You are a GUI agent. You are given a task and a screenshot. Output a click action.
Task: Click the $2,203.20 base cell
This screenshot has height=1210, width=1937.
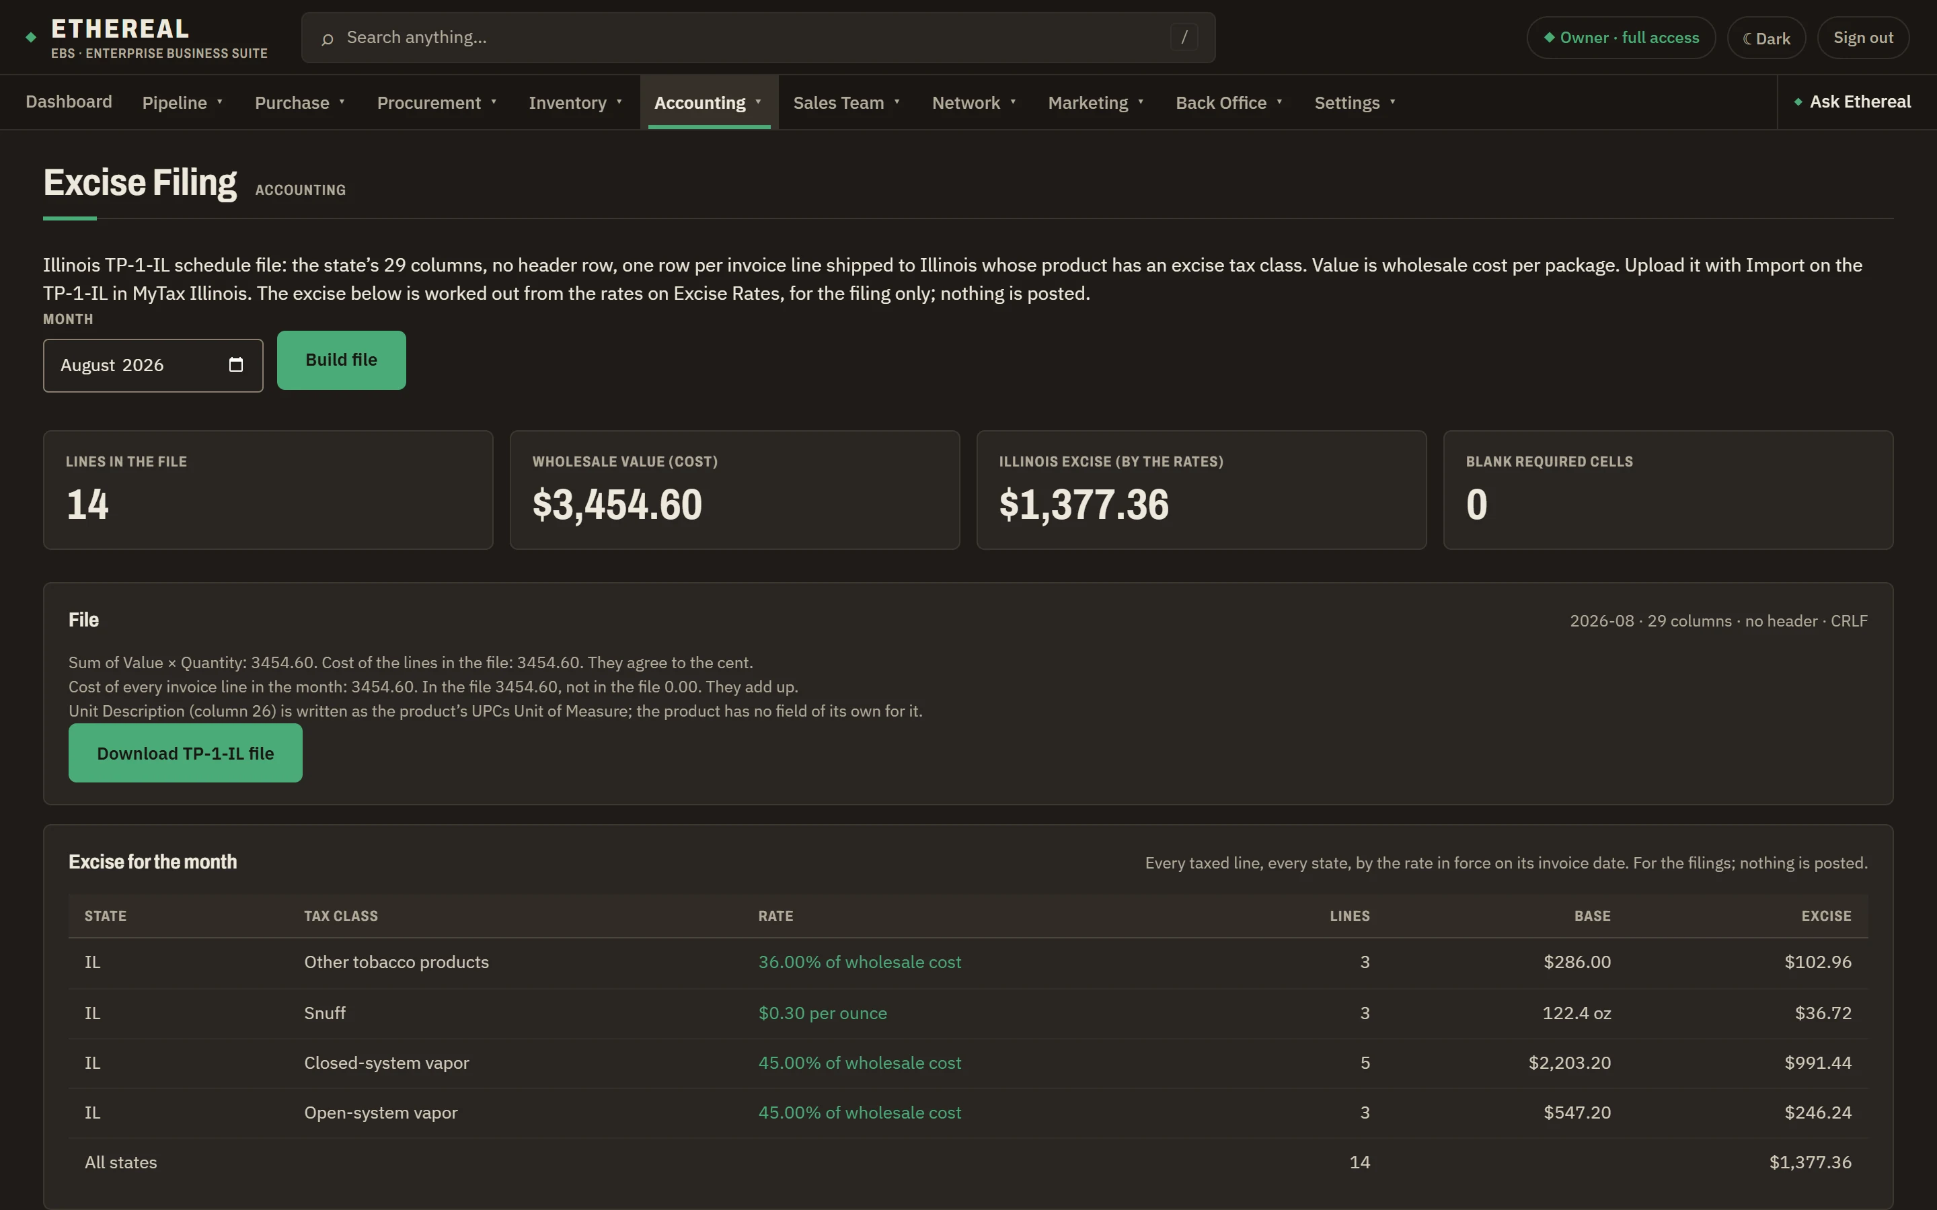[1570, 1063]
